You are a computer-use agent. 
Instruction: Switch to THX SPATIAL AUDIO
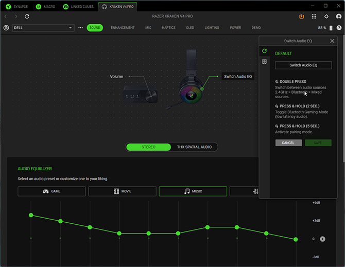tap(194, 147)
